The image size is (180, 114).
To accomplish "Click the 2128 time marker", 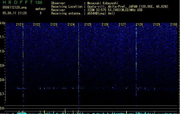I will [139, 25].
